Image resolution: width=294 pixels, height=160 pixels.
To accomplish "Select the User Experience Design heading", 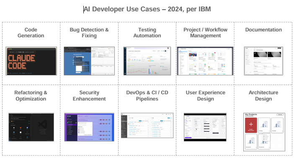I will pyautogui.click(x=206, y=95).
